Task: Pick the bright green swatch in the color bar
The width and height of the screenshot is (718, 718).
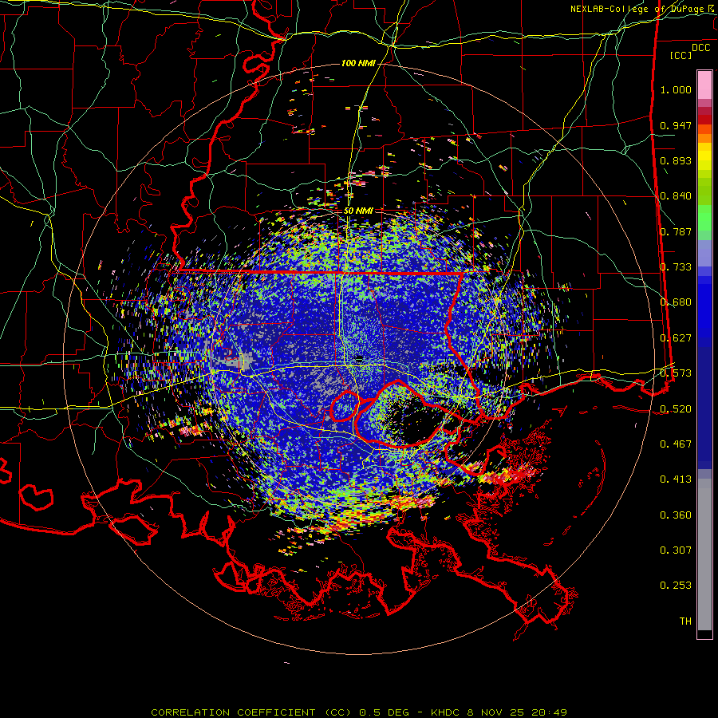Action: 704,218
